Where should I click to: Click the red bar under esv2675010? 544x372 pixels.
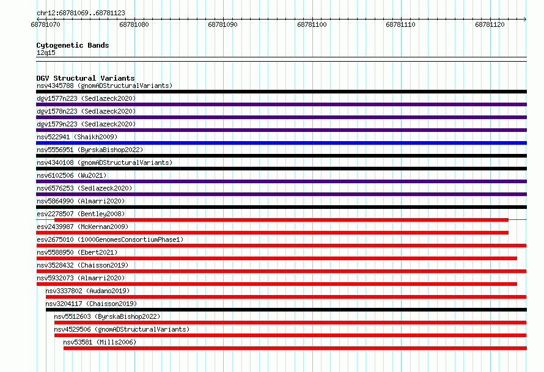pos(281,246)
